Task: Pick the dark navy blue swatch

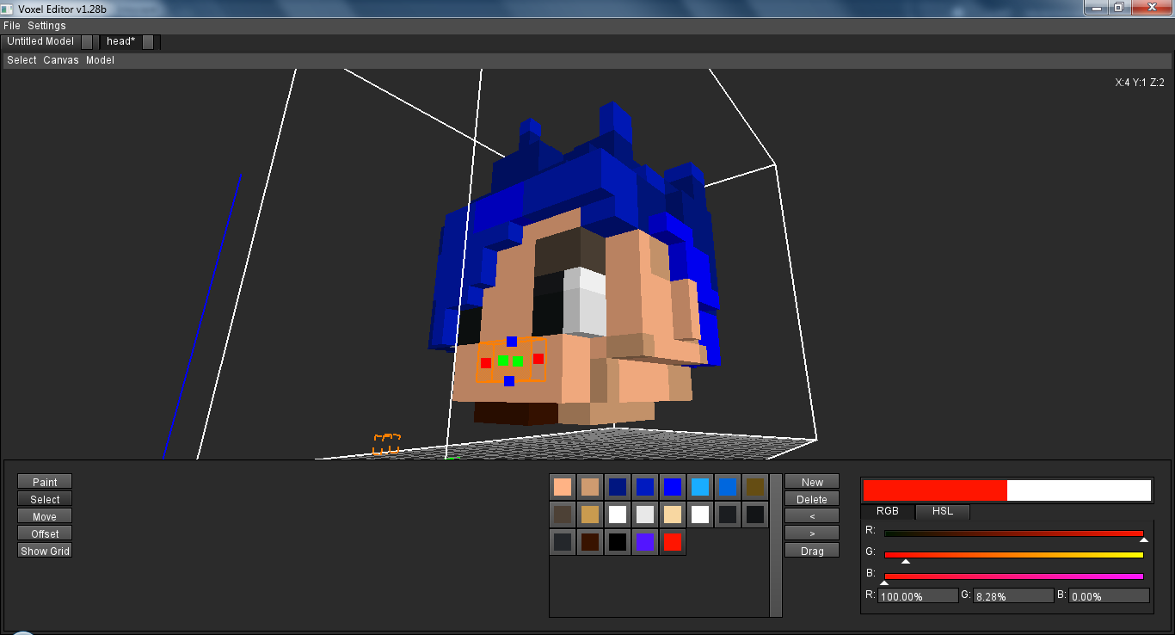Action: [x=618, y=487]
